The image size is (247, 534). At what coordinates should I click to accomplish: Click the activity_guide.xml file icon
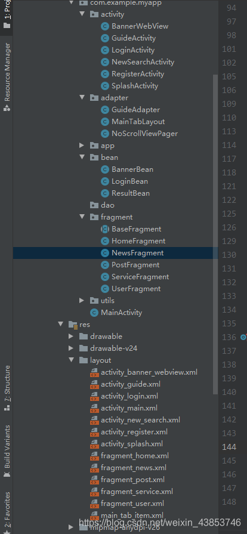click(94, 384)
